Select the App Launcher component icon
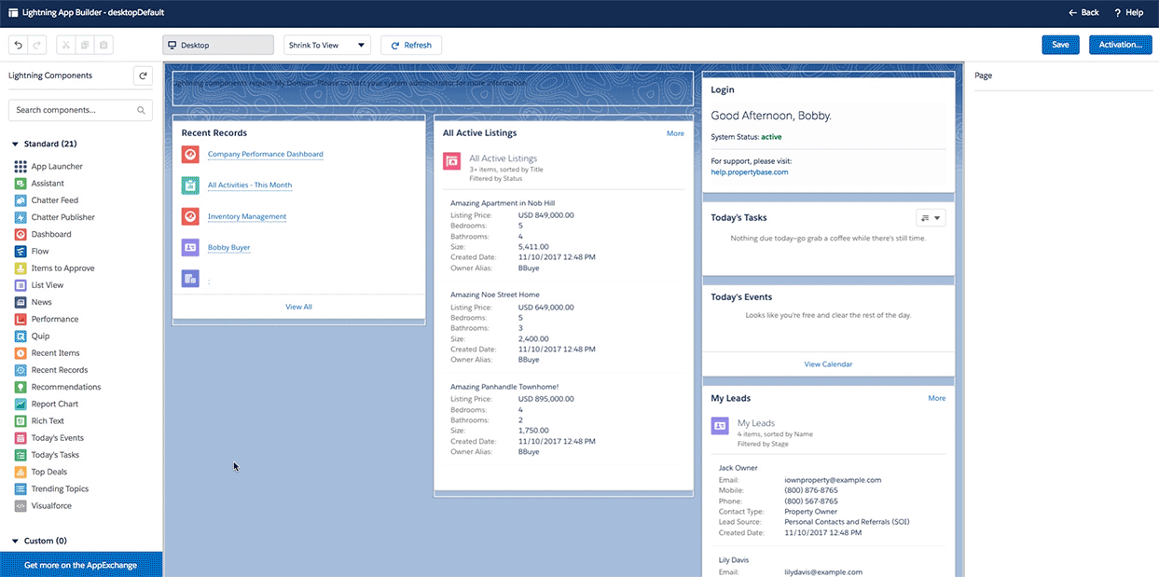The width and height of the screenshot is (1159, 577). (21, 166)
